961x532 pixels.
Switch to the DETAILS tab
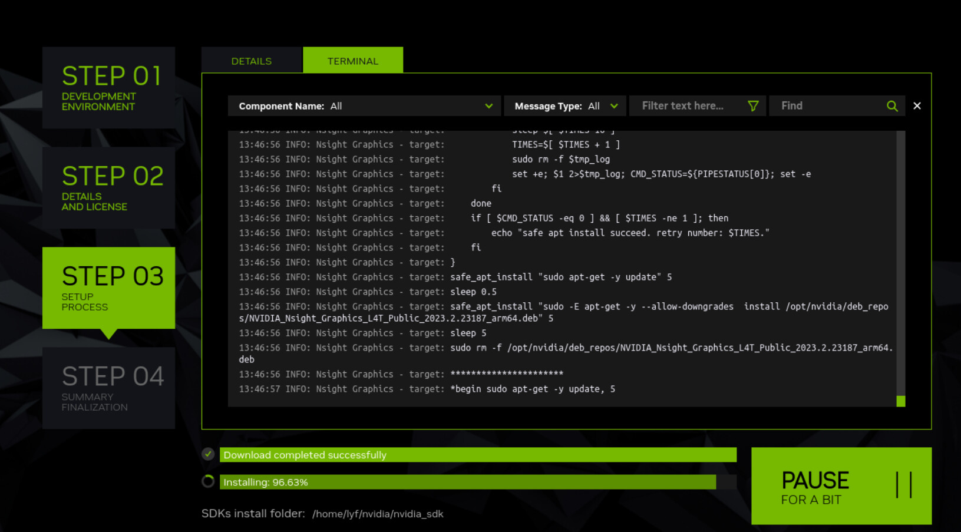(252, 61)
